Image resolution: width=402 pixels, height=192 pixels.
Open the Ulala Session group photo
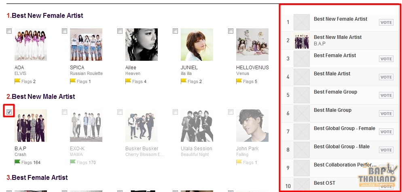[x=197, y=126]
